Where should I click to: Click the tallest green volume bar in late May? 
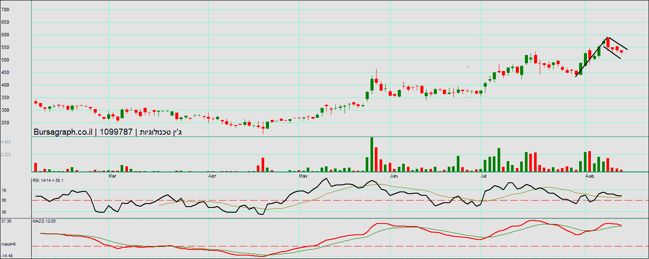pos(372,154)
